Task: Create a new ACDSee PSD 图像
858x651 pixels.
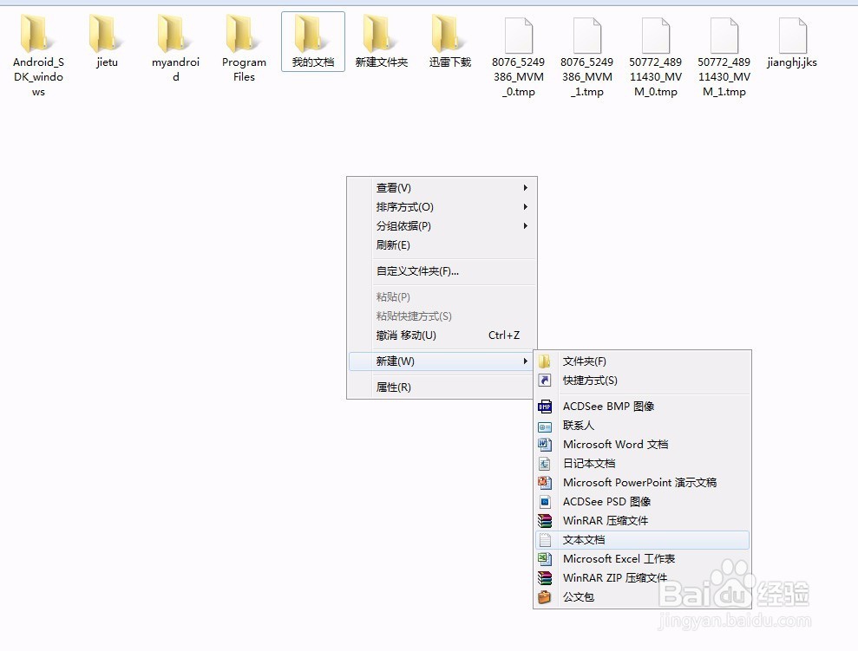Action: coord(642,502)
